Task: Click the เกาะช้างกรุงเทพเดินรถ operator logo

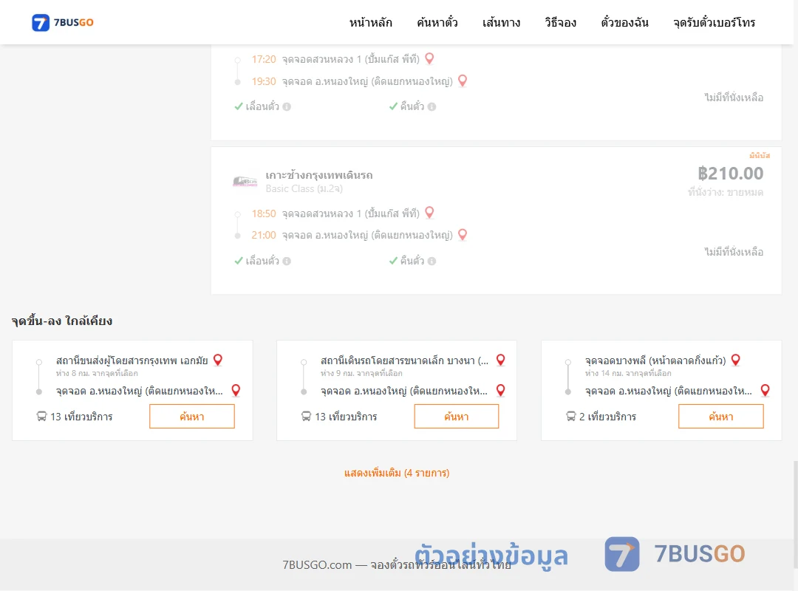Action: 245,181
